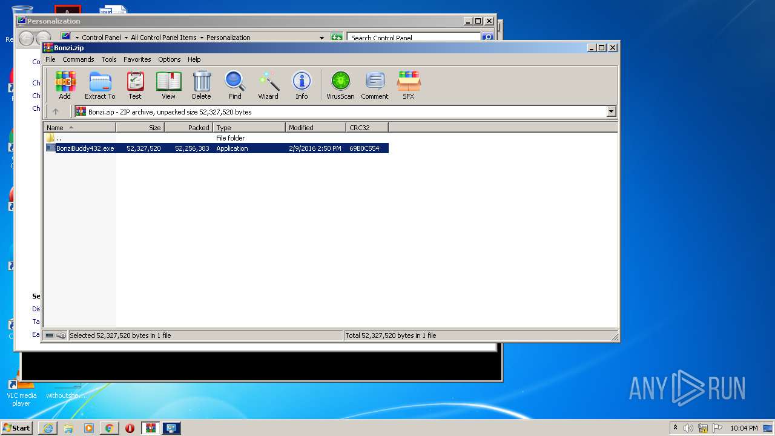Show hidden tray icons arrow

pyautogui.click(x=675, y=428)
